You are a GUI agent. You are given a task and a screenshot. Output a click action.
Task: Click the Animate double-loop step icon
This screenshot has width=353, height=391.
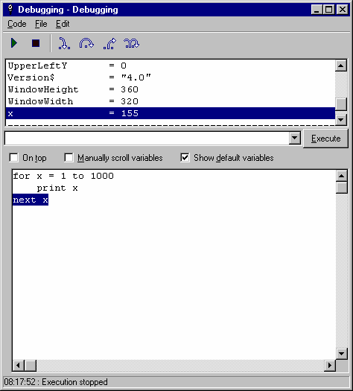coord(131,43)
